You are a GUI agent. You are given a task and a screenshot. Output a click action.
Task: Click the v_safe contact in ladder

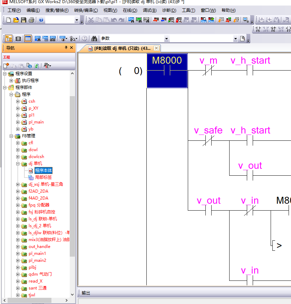coord(208,140)
